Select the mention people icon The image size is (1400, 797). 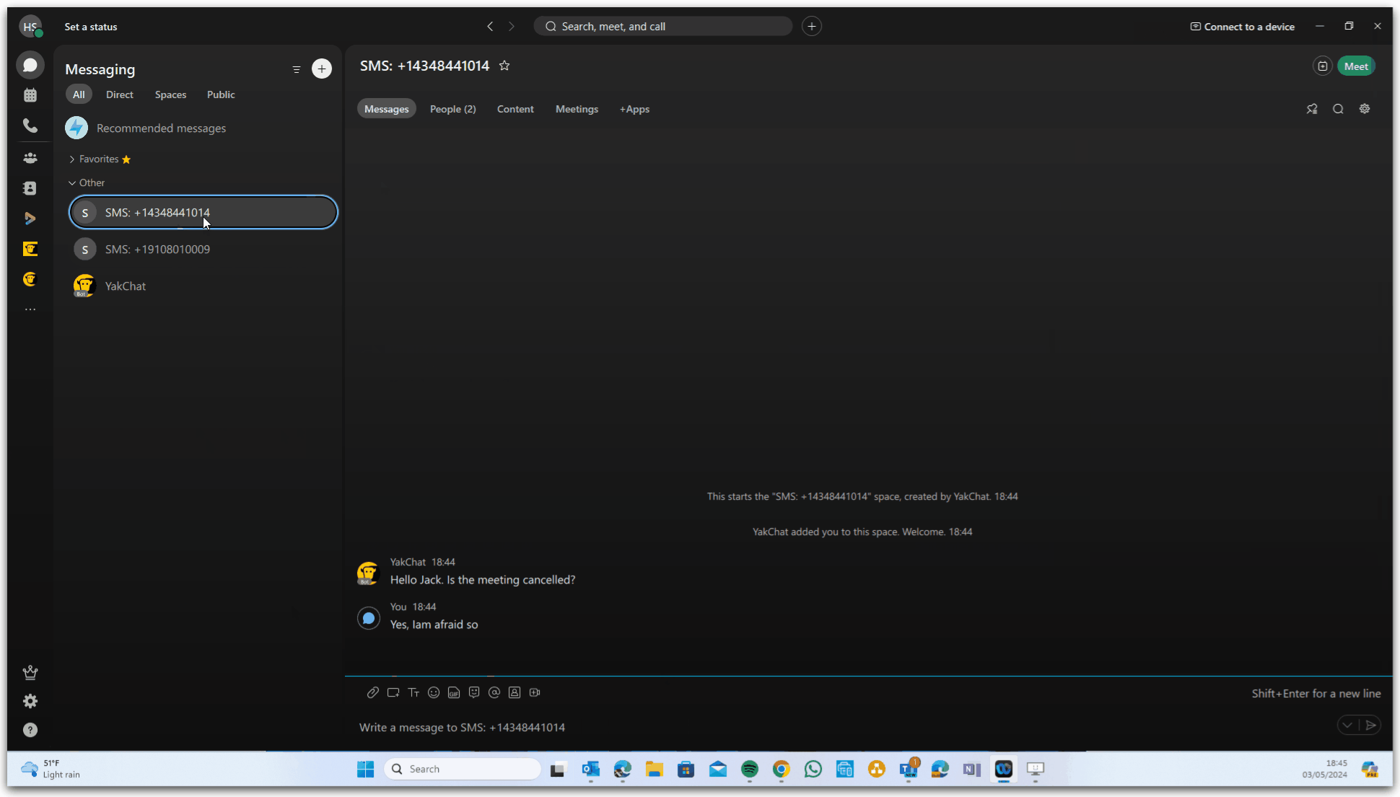[495, 692]
